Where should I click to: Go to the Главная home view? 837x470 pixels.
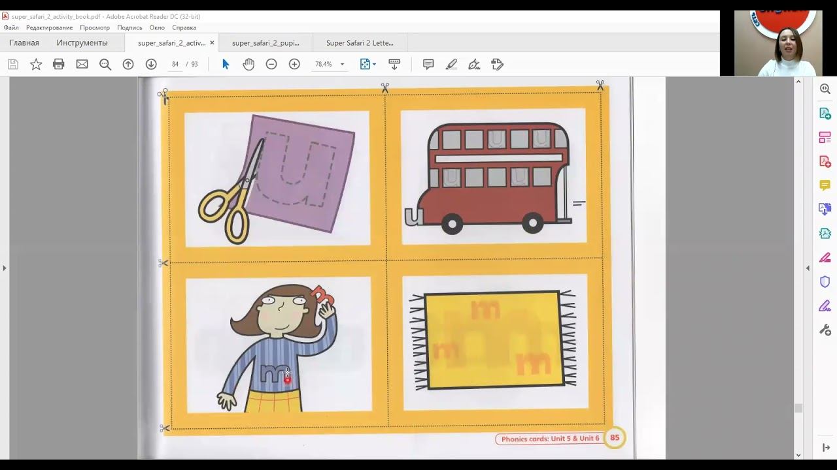24,43
